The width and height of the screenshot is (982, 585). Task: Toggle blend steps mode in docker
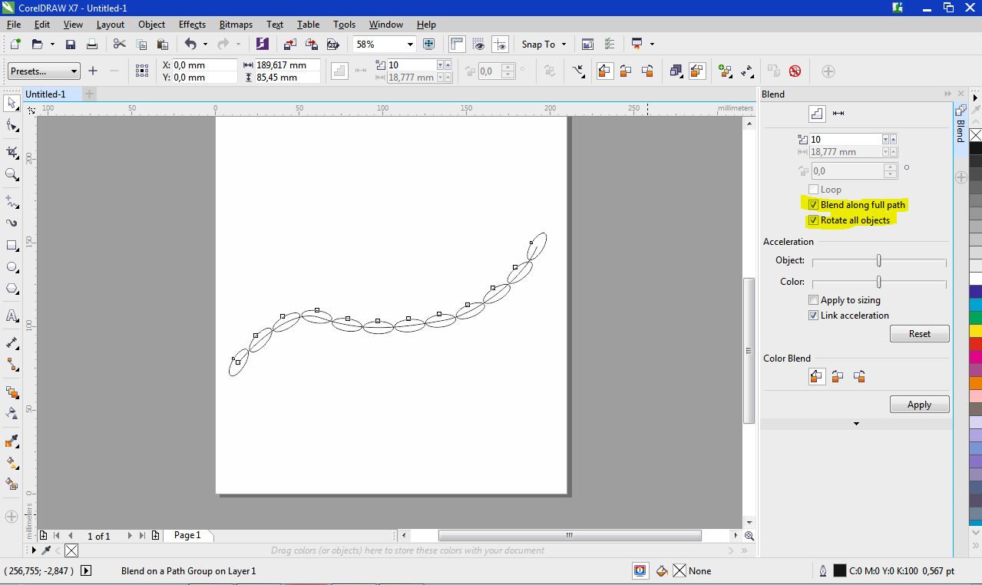tap(817, 114)
